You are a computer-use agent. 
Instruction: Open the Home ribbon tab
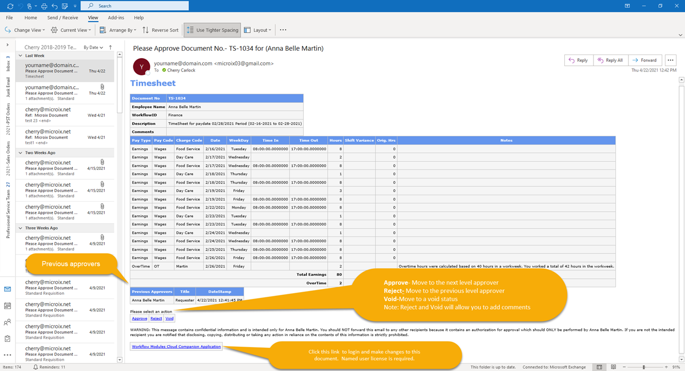click(x=31, y=17)
